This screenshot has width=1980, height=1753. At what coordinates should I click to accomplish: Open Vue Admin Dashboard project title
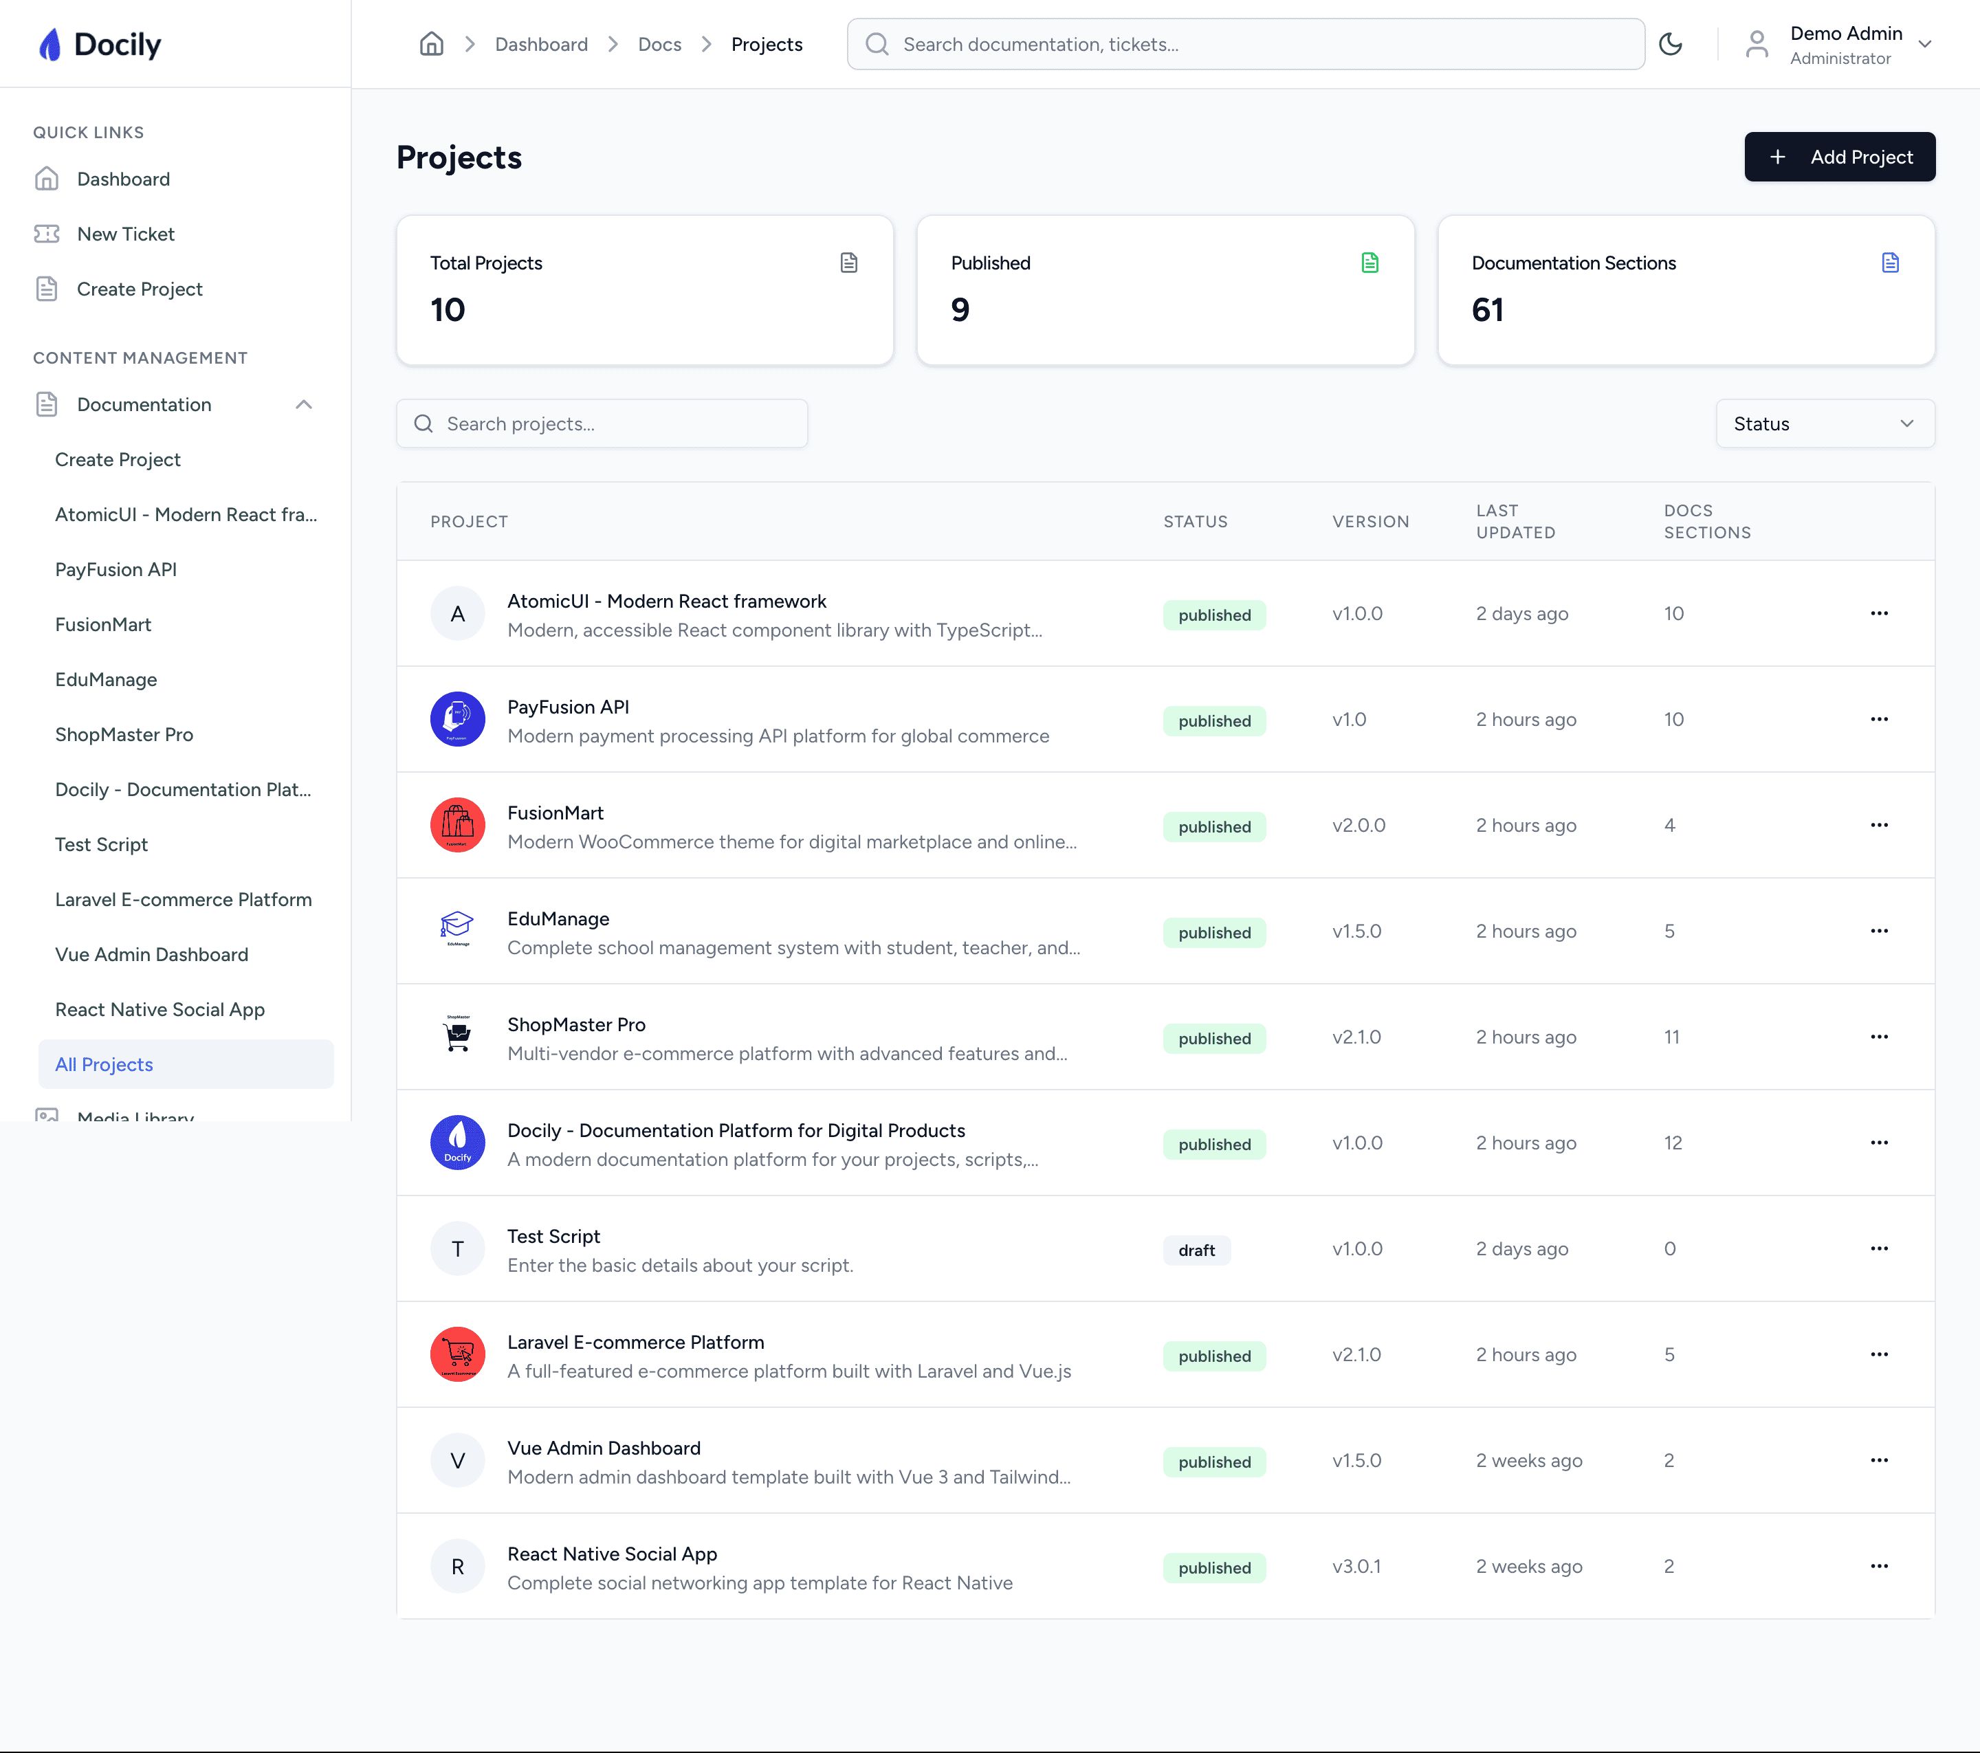coord(604,1448)
